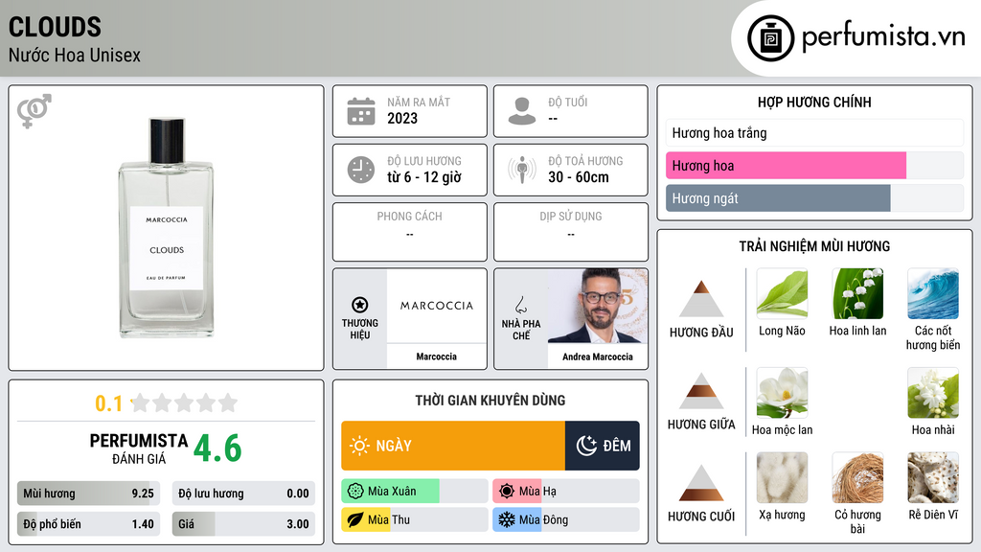
Task: Click the Hương đầu pyramid icon
Action: coord(701,299)
